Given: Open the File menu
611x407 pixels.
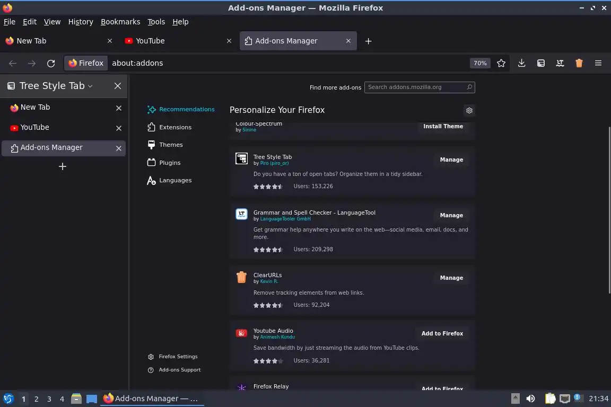Looking at the screenshot, I should coord(10,22).
